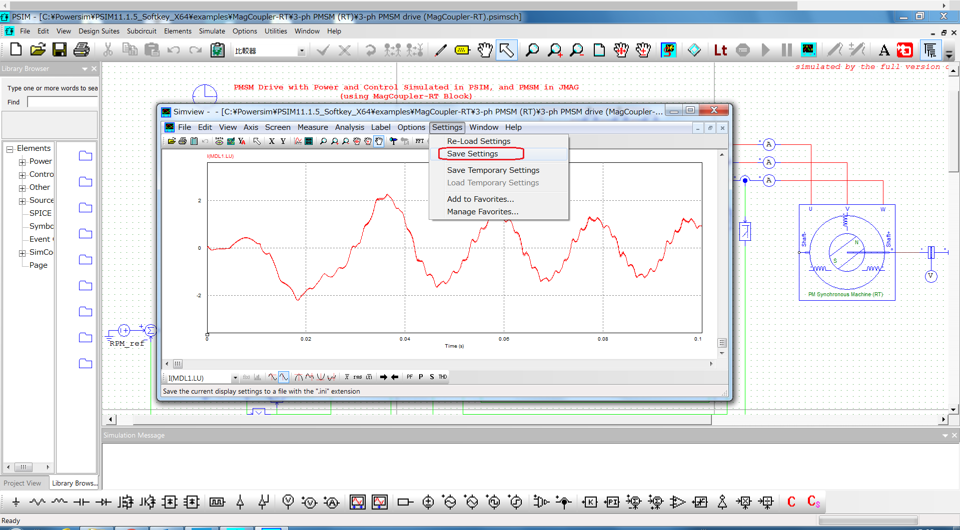The height and width of the screenshot is (530, 960).
Task: Toggle the selection arrow tool
Action: point(506,50)
